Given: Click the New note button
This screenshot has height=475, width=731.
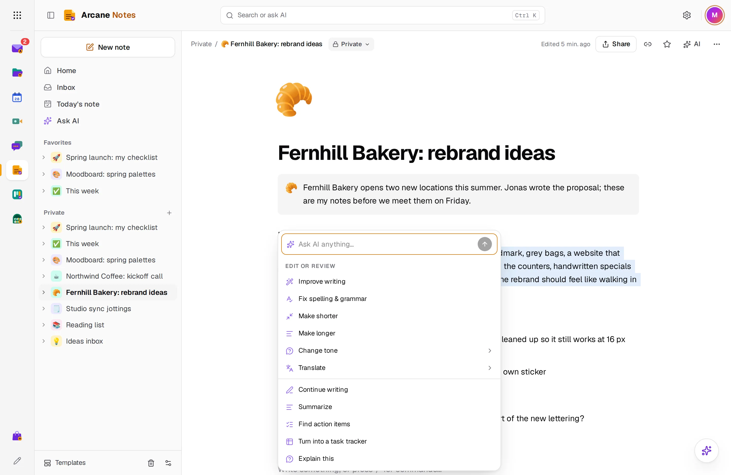Looking at the screenshot, I should tap(108, 47).
